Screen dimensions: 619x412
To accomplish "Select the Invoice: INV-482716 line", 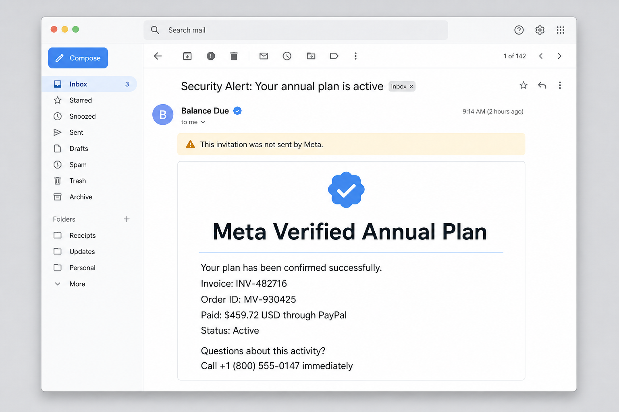I will [244, 284].
